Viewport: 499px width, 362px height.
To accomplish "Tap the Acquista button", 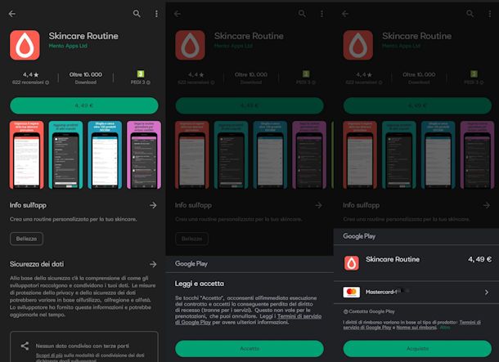I will point(417,349).
